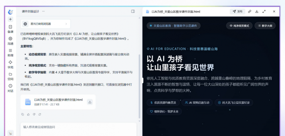Click the user avatar at the sidebar bottom
The width and height of the screenshot is (285, 136).
pyautogui.click(x=11, y=133)
